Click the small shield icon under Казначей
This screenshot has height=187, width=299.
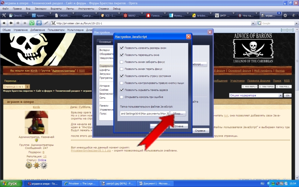coord(36,140)
